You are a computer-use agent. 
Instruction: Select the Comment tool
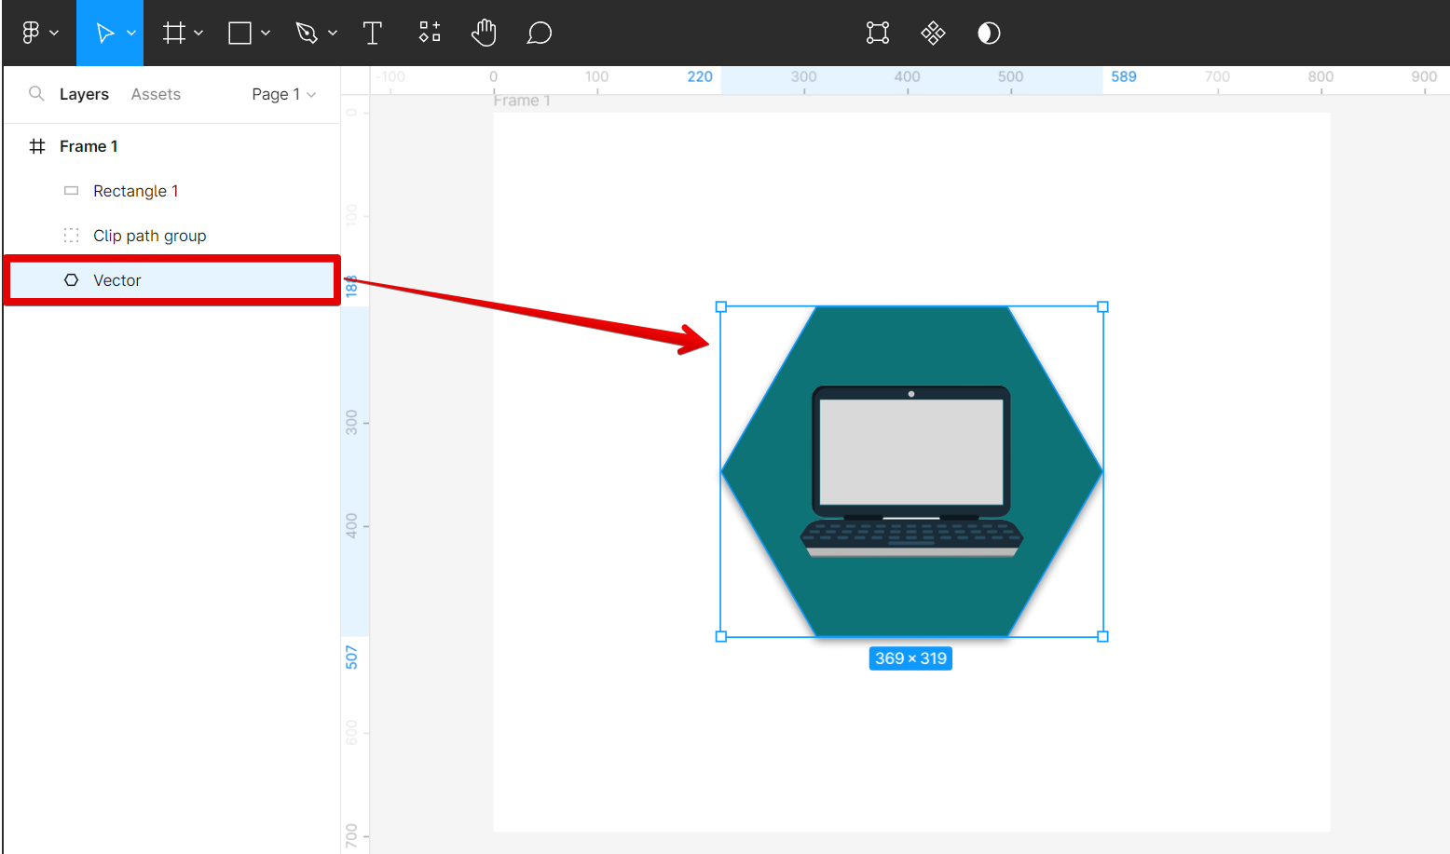539,34
